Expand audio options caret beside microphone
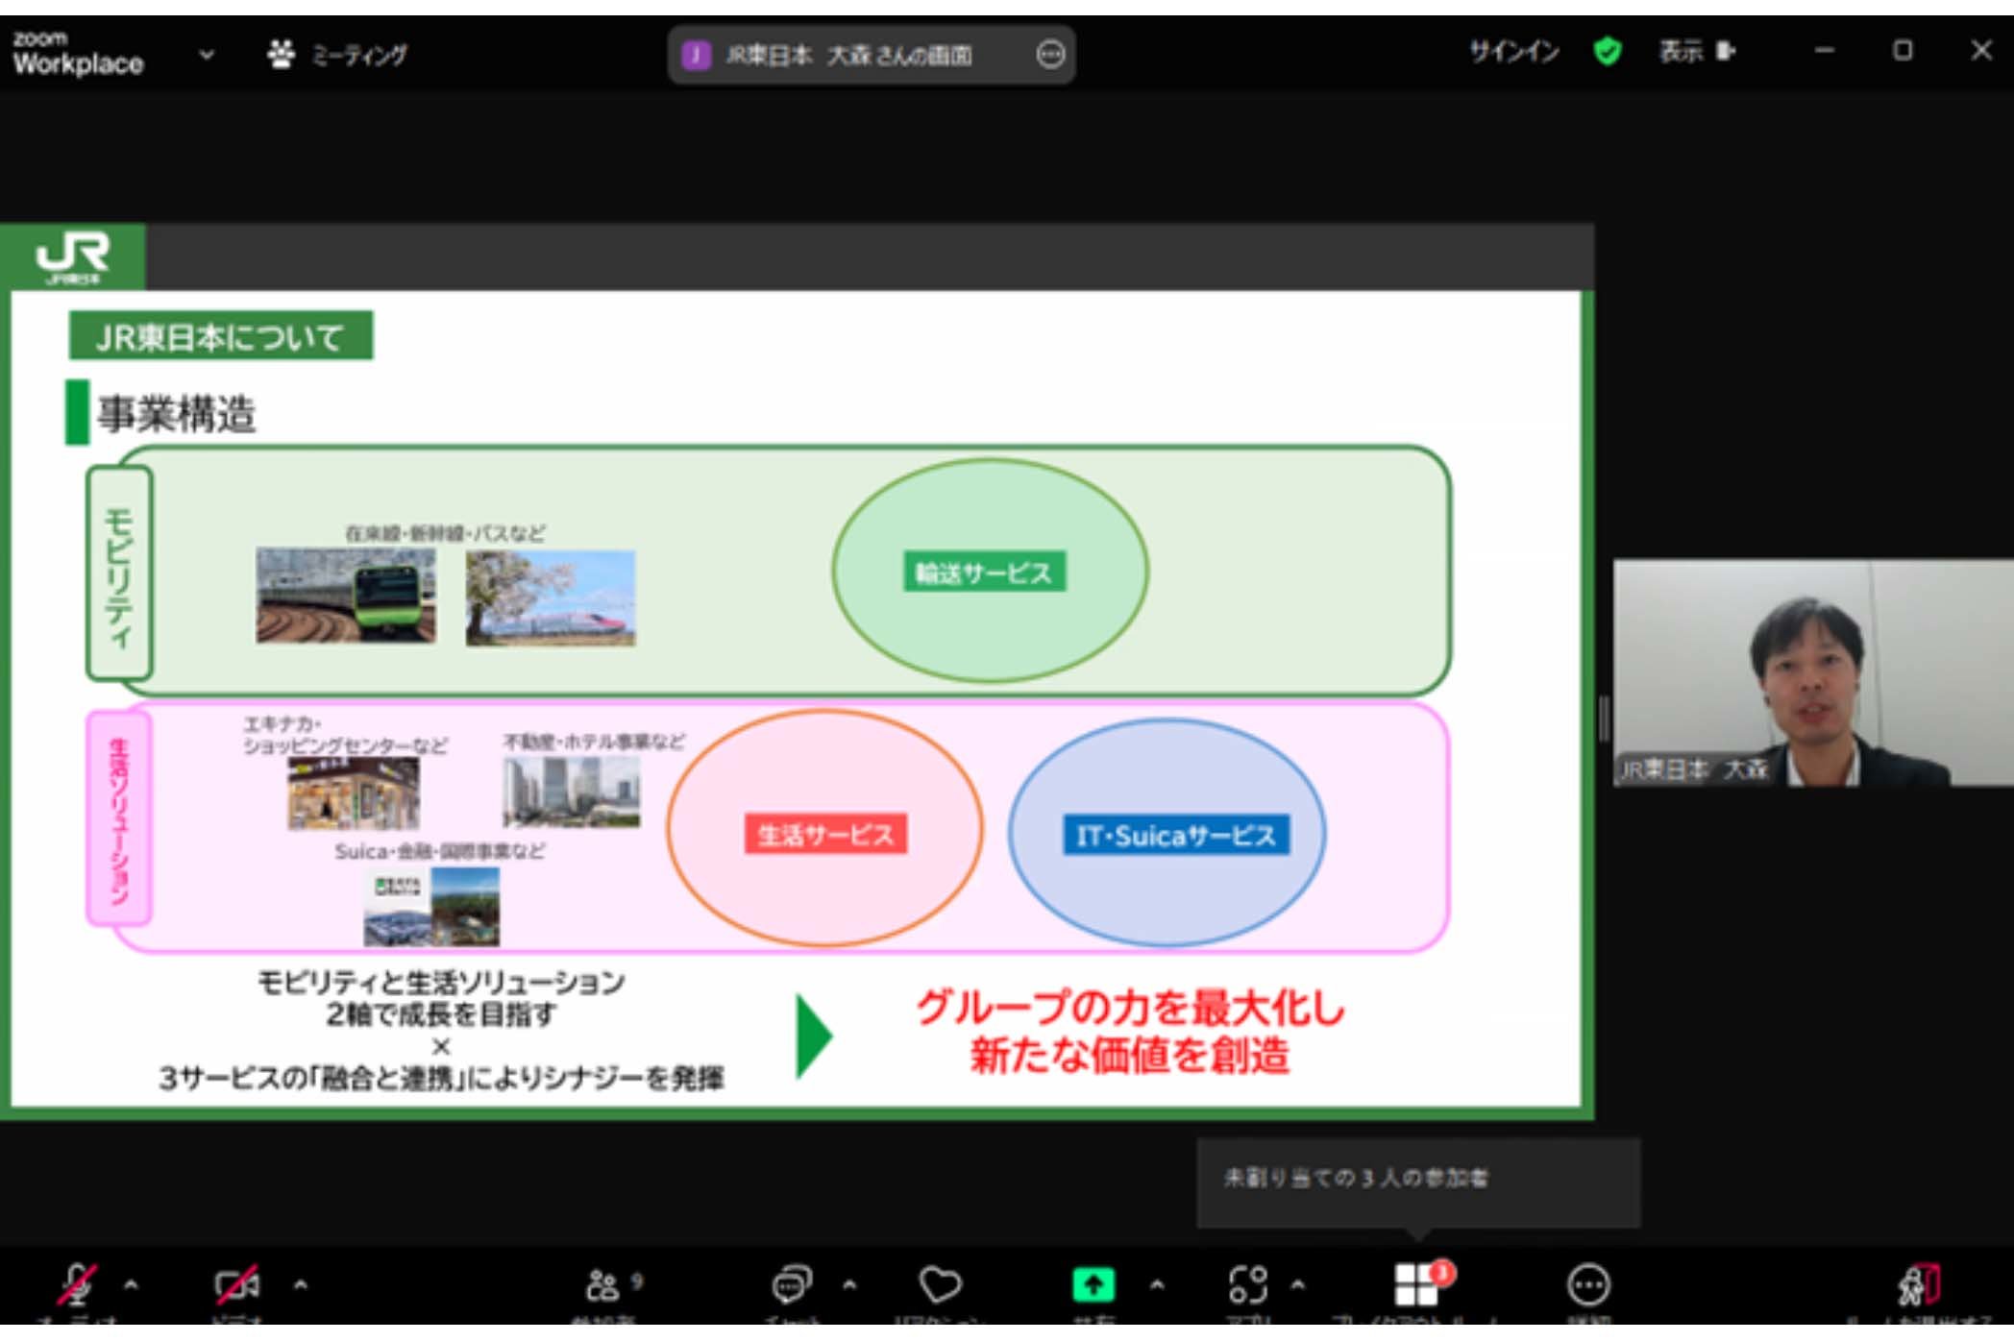The height and width of the screenshot is (1341, 2014). pos(132,1284)
